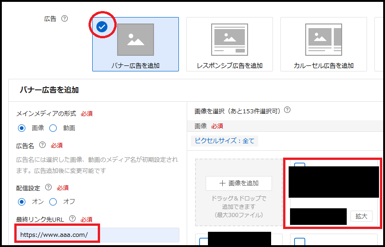Choose バナー広告を追加 ad type
385x247 pixels.
point(136,65)
